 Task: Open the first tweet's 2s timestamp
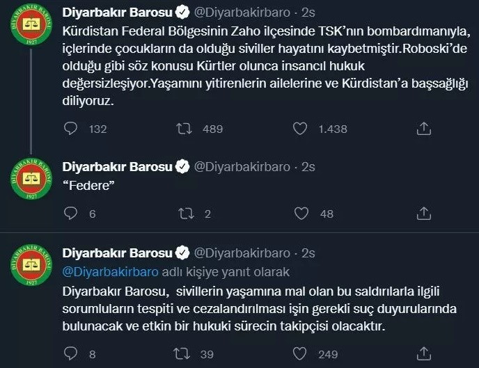click(308, 13)
